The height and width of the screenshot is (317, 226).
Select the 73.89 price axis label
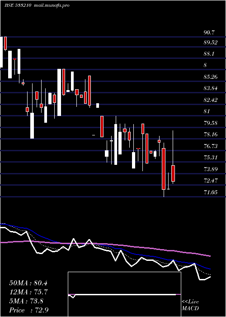point(211,169)
